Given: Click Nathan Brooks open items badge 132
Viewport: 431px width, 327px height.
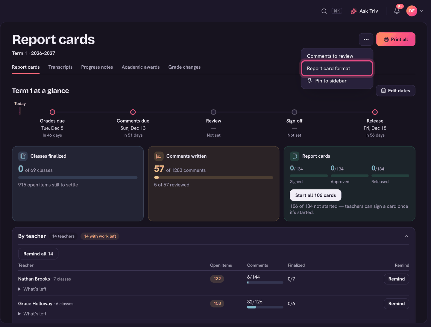Looking at the screenshot, I should pos(217,279).
